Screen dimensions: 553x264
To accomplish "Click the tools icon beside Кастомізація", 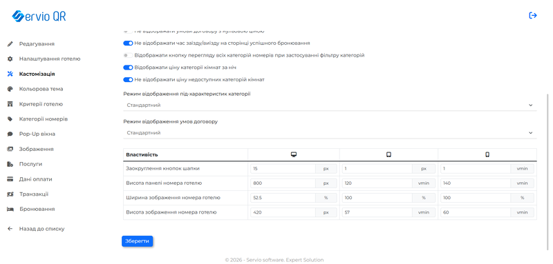I will 10,74.
